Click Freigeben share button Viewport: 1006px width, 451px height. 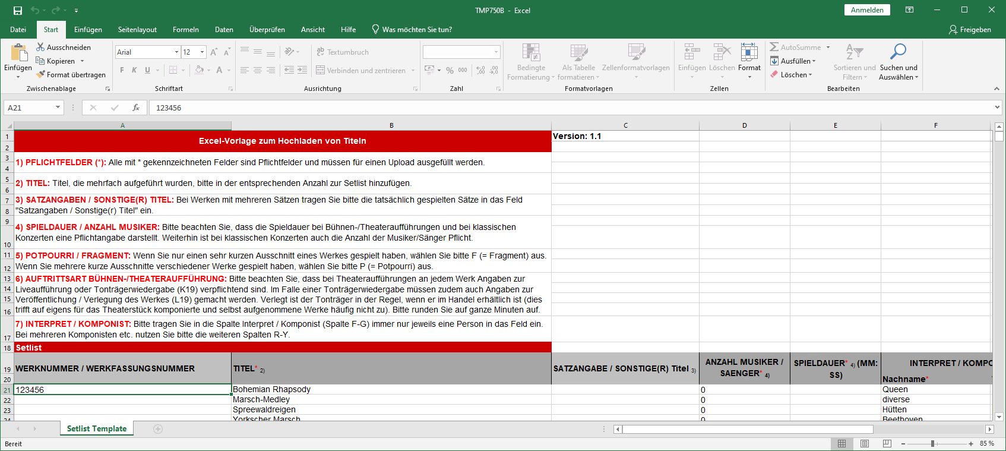(x=970, y=30)
